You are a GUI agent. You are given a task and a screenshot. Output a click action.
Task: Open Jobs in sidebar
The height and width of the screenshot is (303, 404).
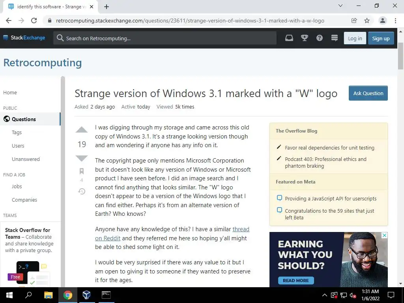(17, 186)
